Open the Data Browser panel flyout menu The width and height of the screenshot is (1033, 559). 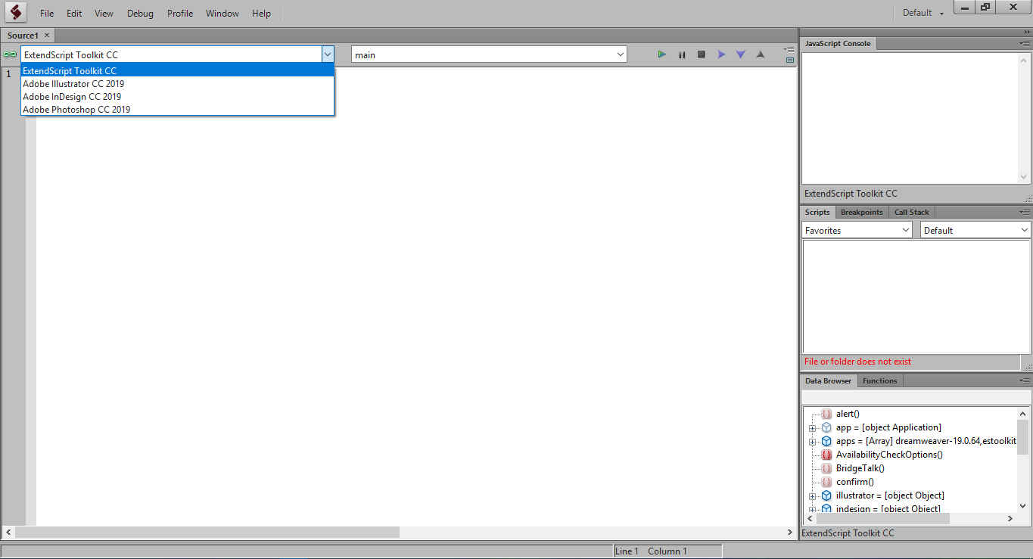coord(1025,380)
